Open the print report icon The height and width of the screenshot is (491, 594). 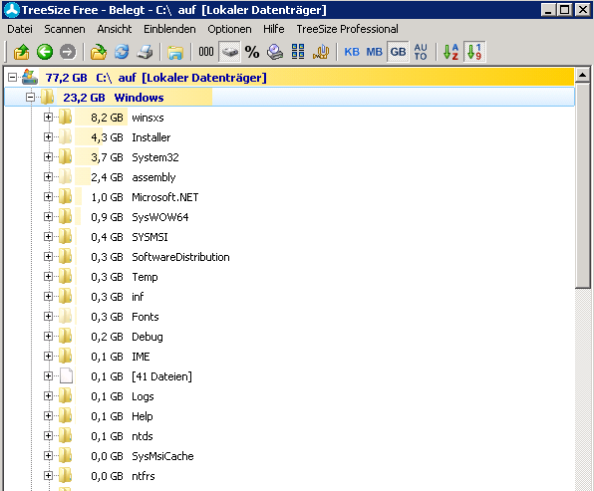click(x=145, y=52)
